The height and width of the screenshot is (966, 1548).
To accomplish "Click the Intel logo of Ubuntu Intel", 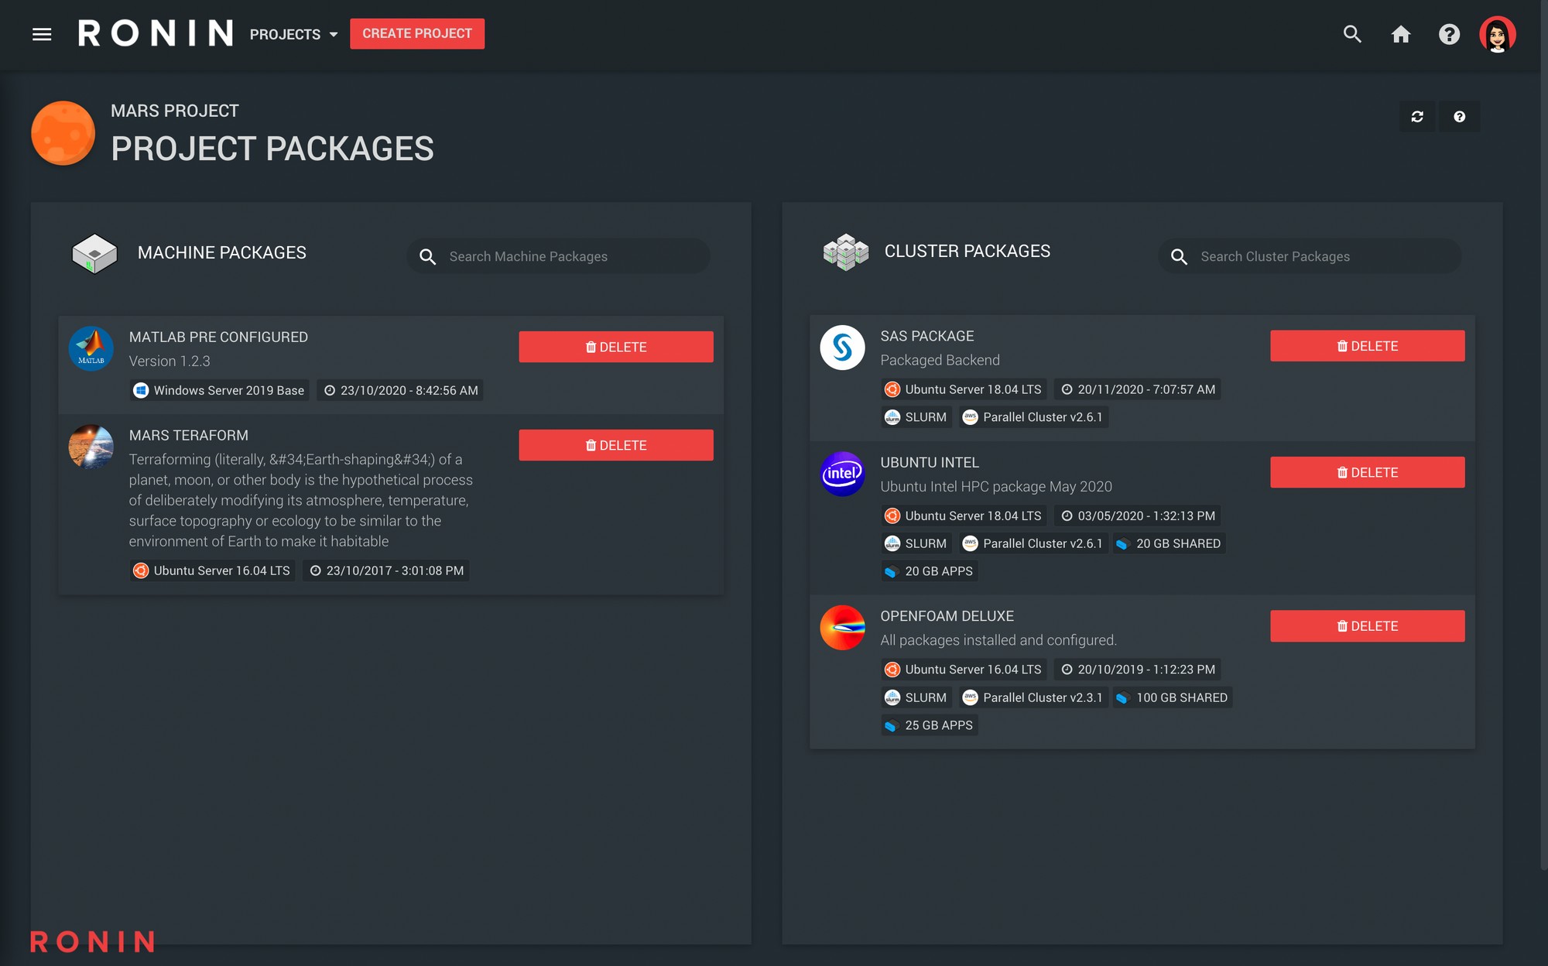I will [842, 474].
